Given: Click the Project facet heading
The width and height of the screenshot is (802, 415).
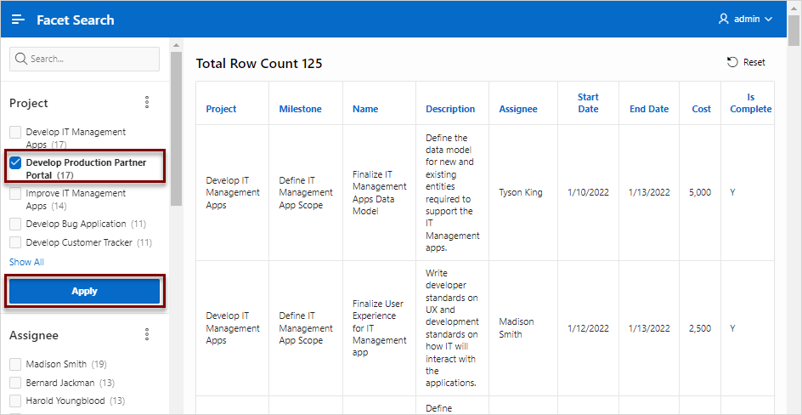Looking at the screenshot, I should (29, 103).
